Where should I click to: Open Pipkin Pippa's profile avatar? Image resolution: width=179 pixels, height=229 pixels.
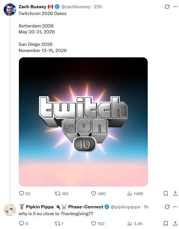(x=10, y=209)
